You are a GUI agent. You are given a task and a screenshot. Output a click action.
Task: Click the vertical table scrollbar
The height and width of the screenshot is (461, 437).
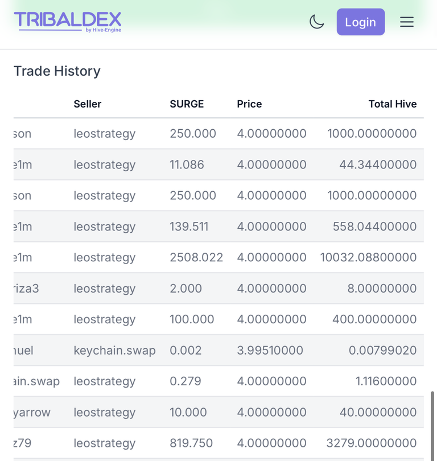(432, 426)
